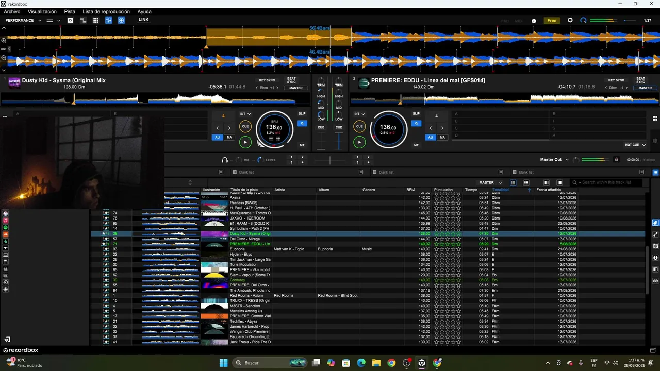660x371 pixels.
Task: Play deck 2
Action: click(359, 142)
